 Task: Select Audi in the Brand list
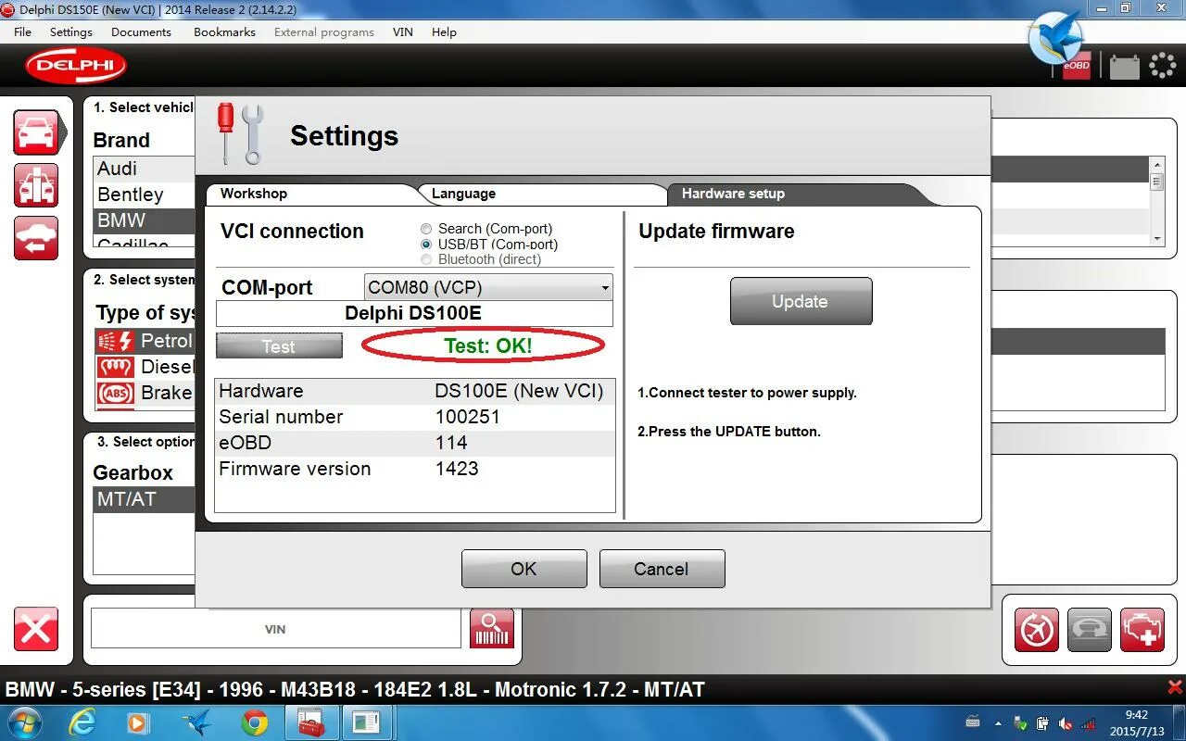(x=145, y=169)
